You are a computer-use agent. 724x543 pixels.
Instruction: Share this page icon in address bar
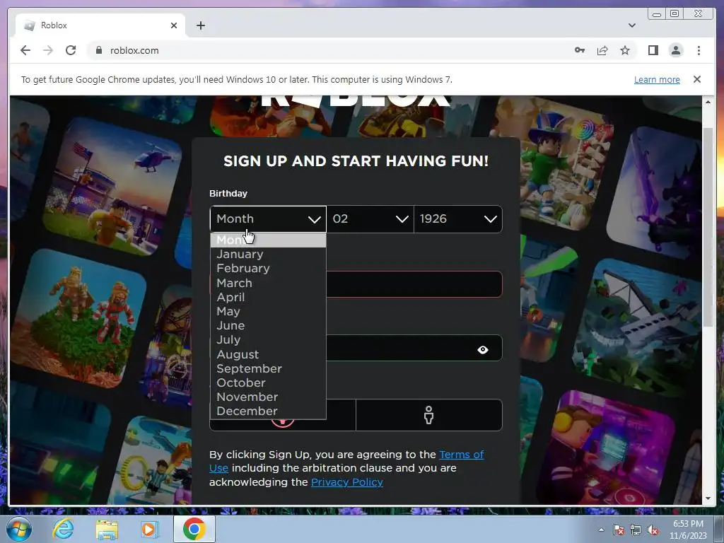click(602, 50)
